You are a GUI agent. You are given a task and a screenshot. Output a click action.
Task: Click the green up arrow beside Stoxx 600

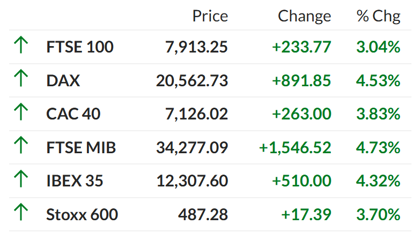tap(21, 212)
